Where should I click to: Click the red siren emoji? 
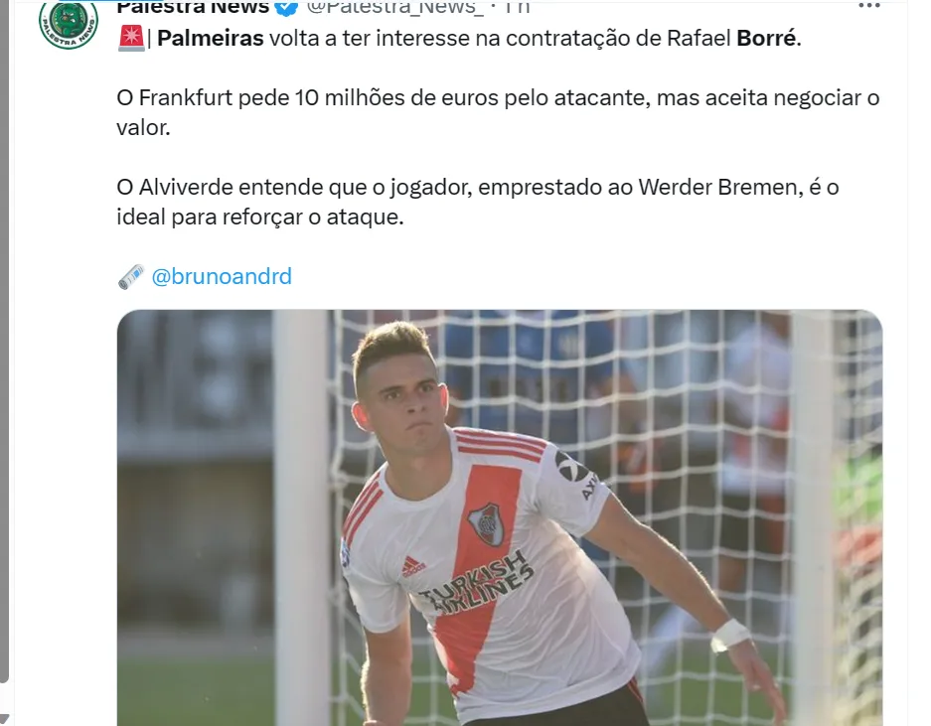pyautogui.click(x=131, y=38)
